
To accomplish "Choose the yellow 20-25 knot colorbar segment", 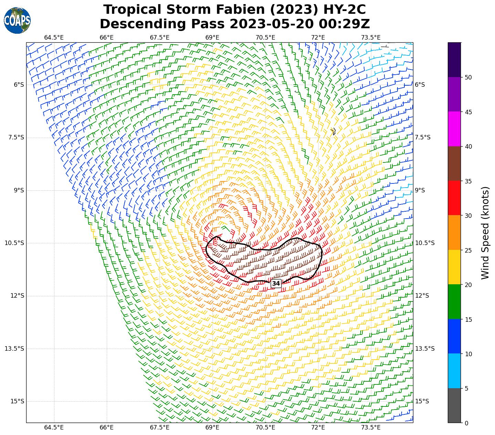I will click(x=454, y=267).
